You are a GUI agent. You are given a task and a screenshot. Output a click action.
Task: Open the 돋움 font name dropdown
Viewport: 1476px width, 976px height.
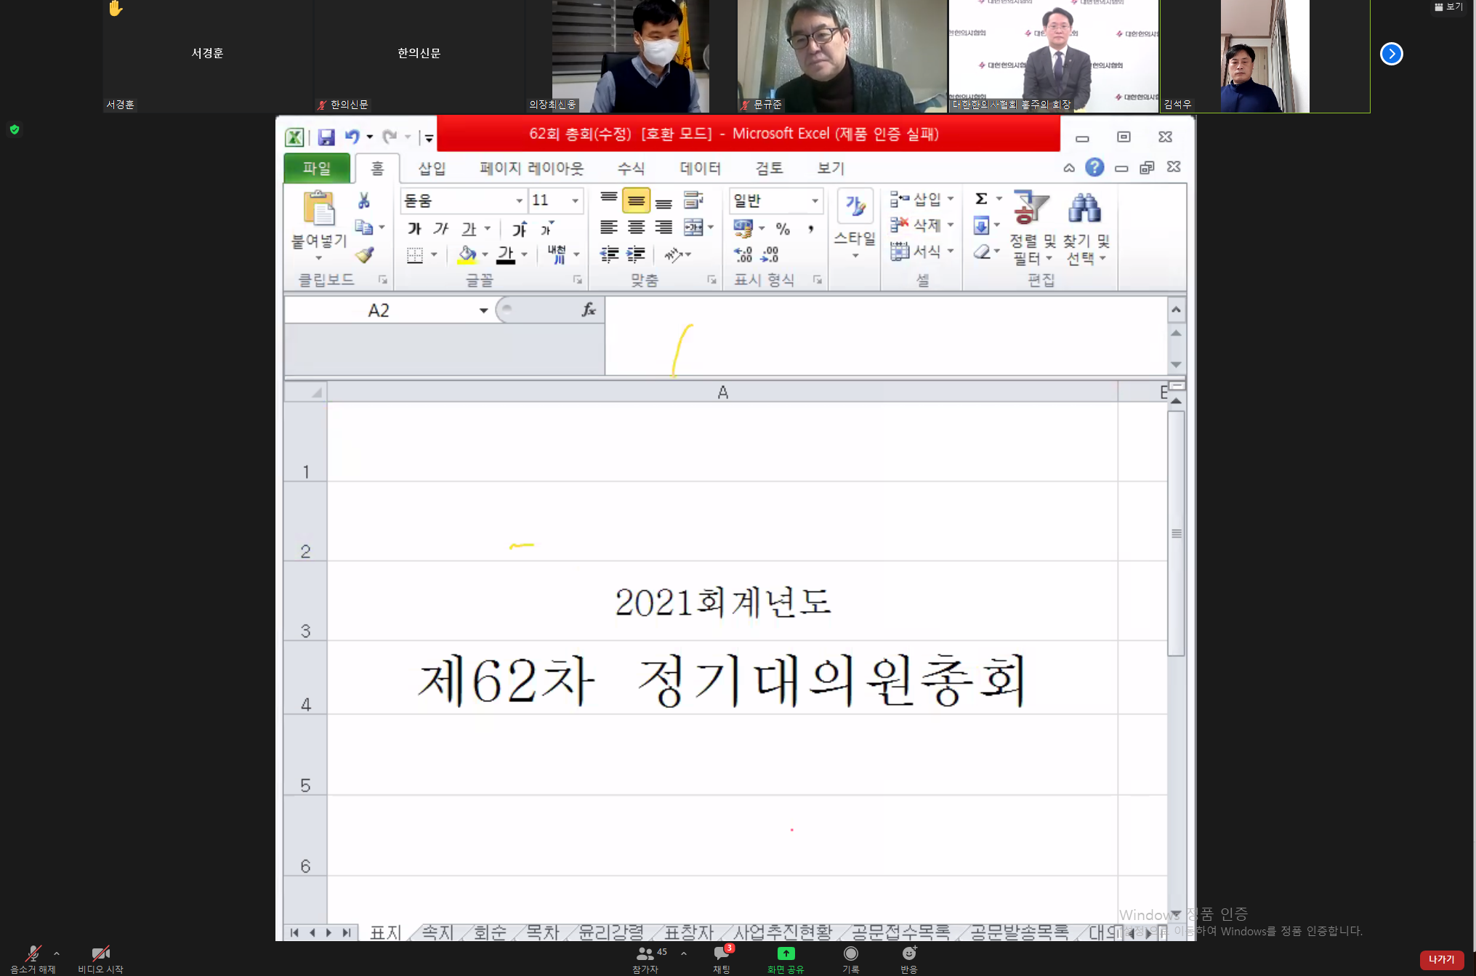pos(519,201)
